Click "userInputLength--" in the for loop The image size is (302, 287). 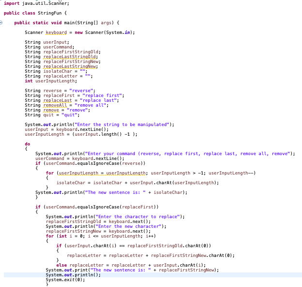click(x=231, y=173)
